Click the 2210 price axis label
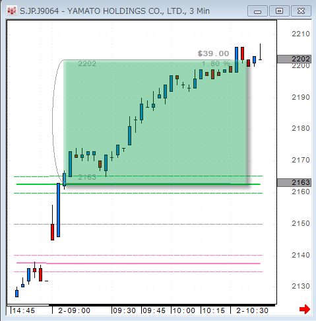The width and height of the screenshot is (316, 321). pyautogui.click(x=301, y=34)
